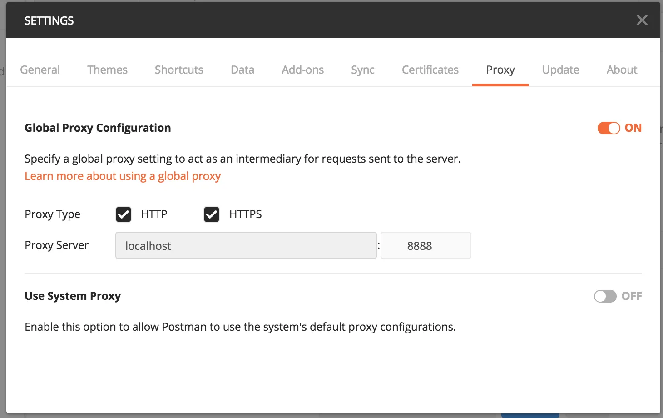Turn off the Global Proxy Configuration toggle

click(609, 128)
